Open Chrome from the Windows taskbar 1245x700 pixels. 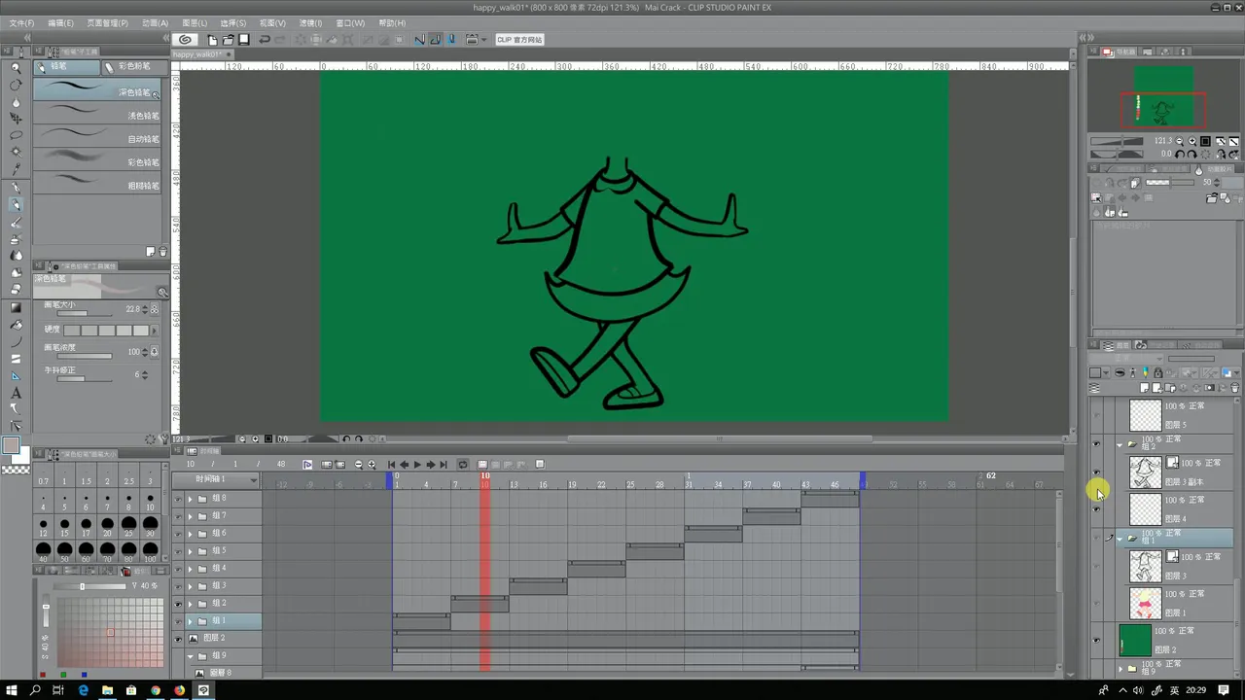click(156, 690)
